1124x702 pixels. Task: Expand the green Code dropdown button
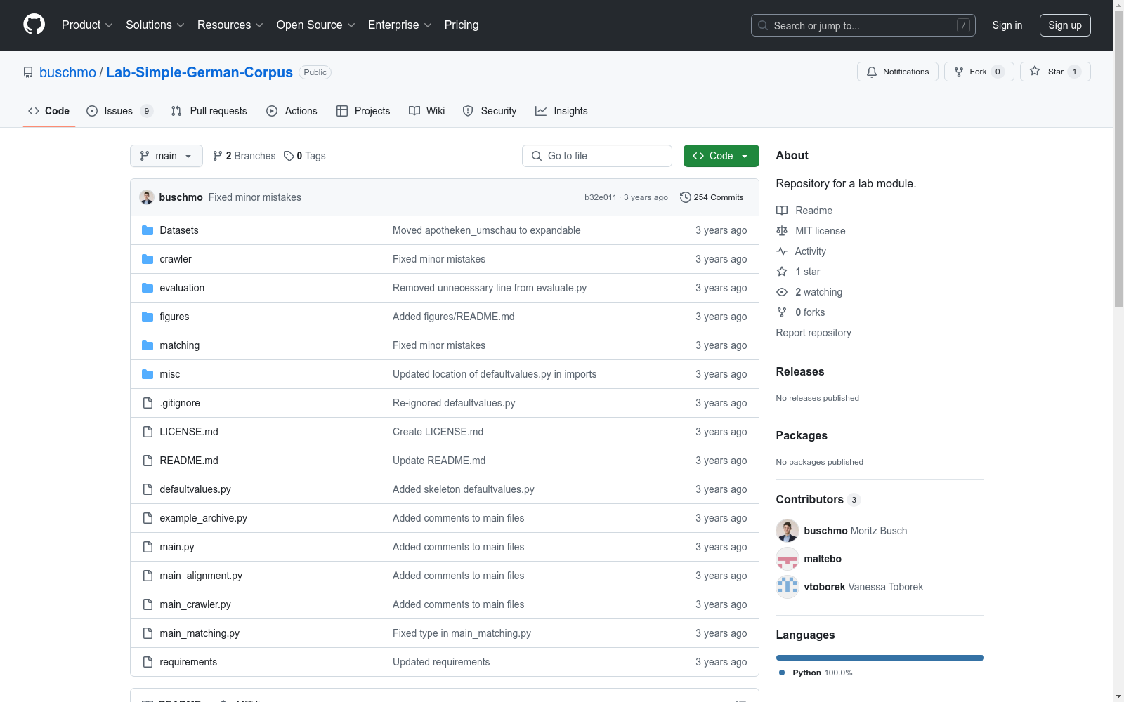[721, 156]
